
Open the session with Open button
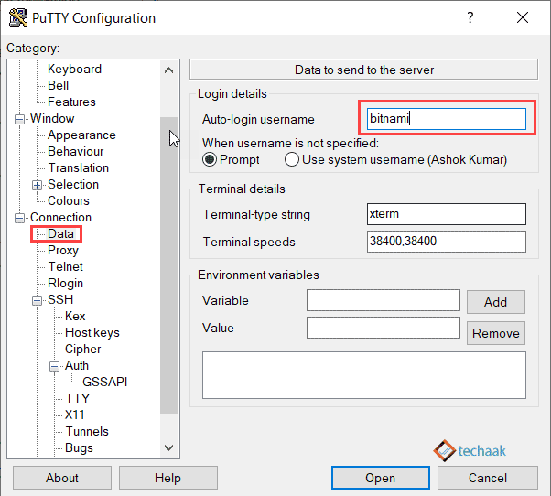point(381,478)
